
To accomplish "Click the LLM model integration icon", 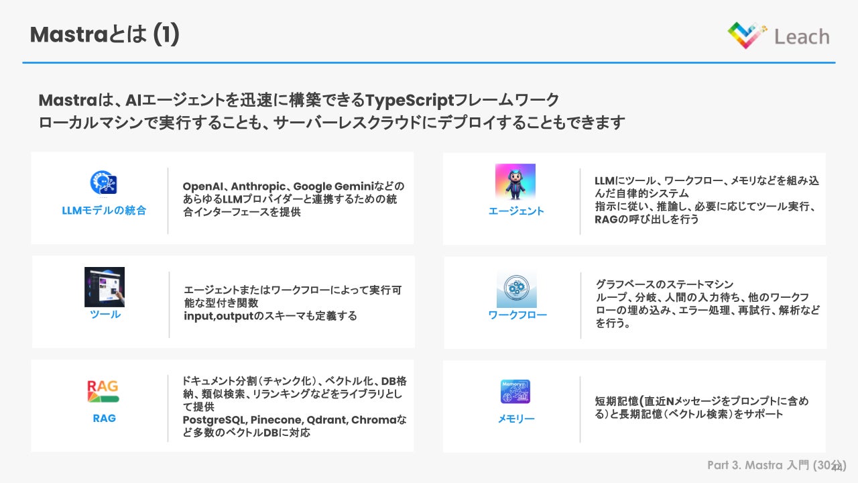I will [104, 183].
